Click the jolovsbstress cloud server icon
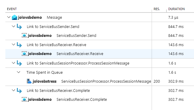Image resolution: width=194 pixels, height=110 pixels. [x=29, y=81]
